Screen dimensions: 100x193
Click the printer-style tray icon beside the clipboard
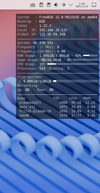(x=49, y=5)
